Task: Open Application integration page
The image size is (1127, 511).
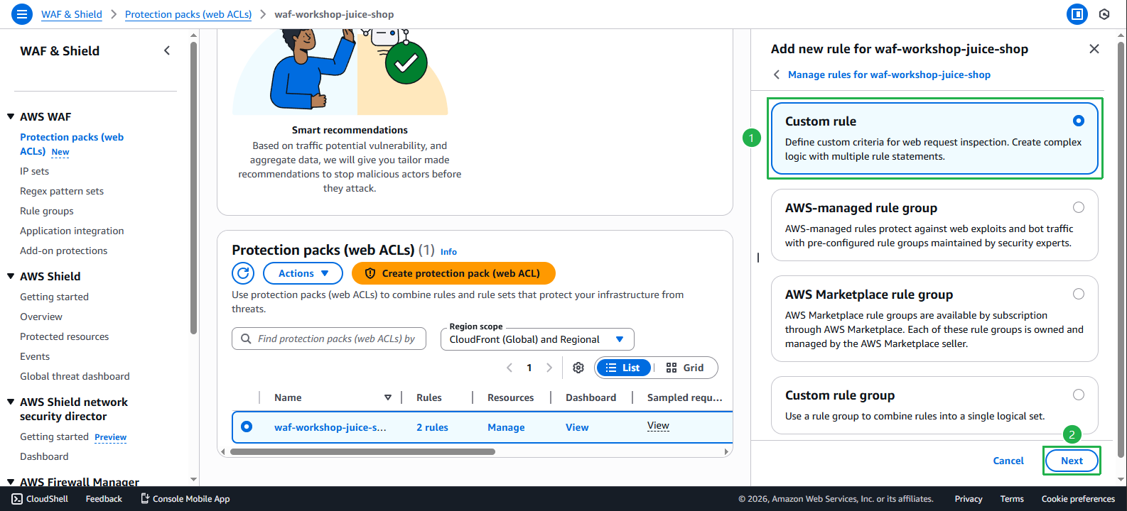Action: point(72,231)
